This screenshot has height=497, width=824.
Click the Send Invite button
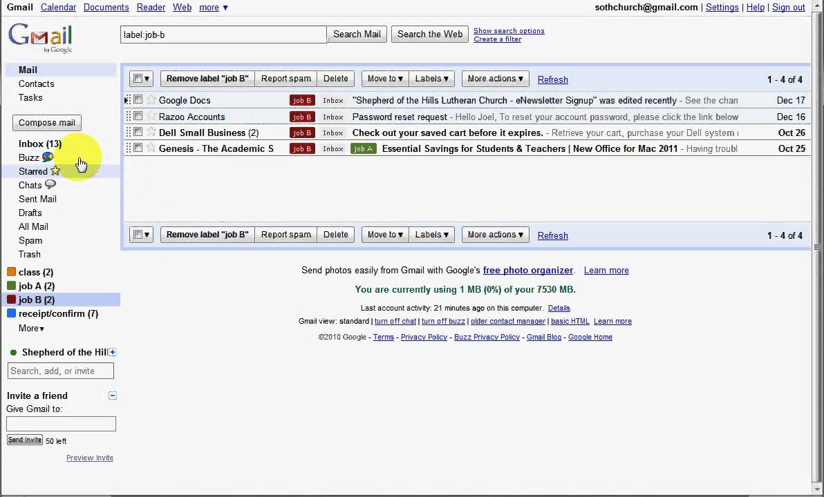pos(25,440)
